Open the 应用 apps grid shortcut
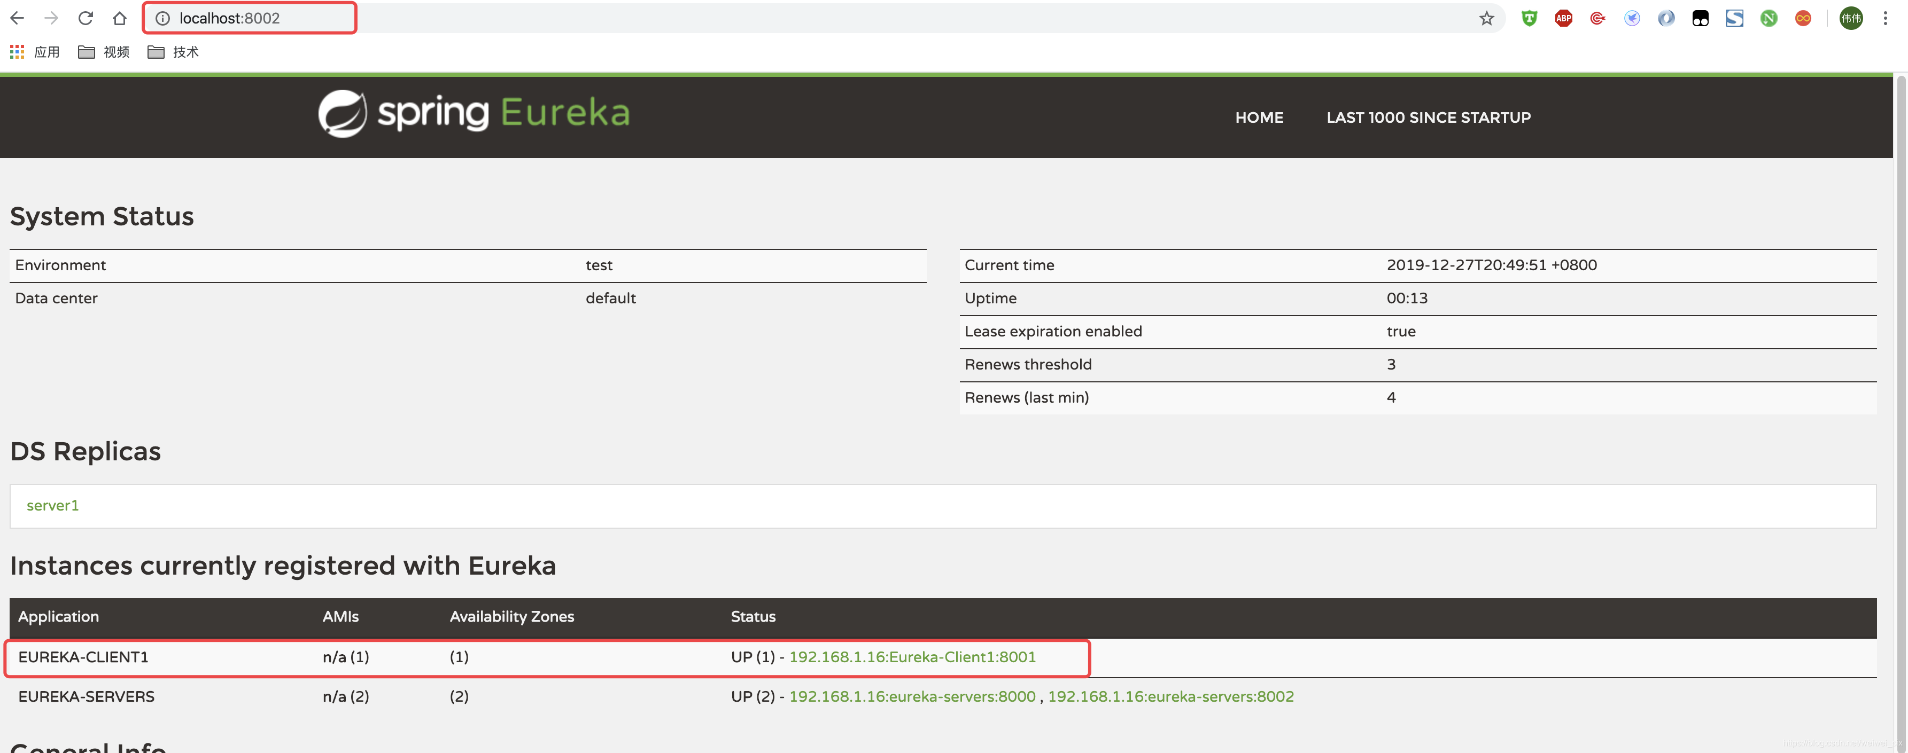The width and height of the screenshot is (1908, 753). tap(35, 52)
